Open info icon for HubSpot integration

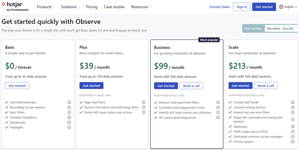click(x=69, y=117)
